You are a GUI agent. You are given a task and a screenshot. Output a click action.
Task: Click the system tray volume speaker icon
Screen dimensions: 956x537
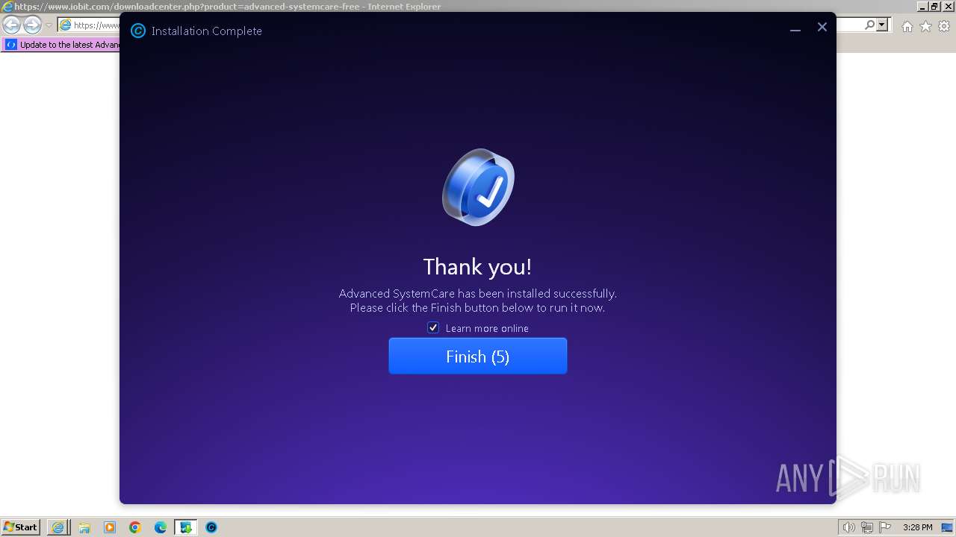pyautogui.click(x=848, y=527)
